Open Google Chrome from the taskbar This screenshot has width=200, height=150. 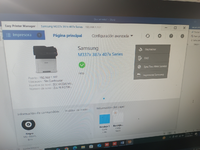[66, 148]
